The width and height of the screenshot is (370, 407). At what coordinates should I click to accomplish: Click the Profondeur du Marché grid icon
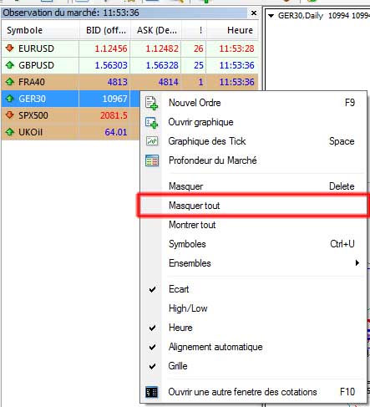(152, 160)
